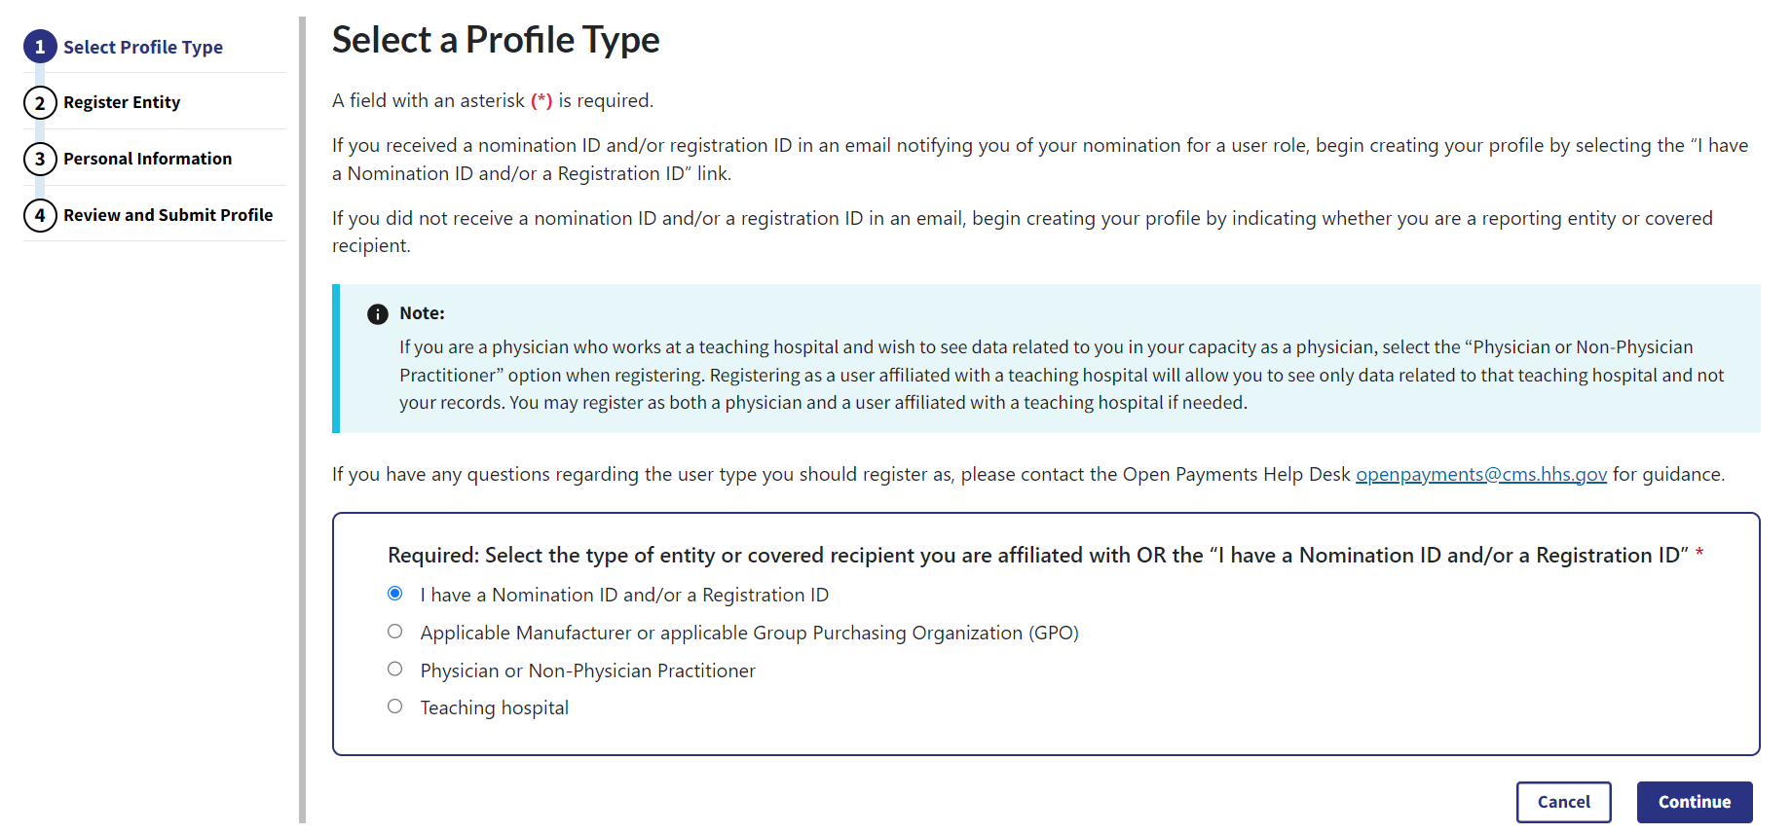Viewport: 1791px width, 834px height.
Task: Click the "Select a Profile Type" heading
Action: click(496, 40)
